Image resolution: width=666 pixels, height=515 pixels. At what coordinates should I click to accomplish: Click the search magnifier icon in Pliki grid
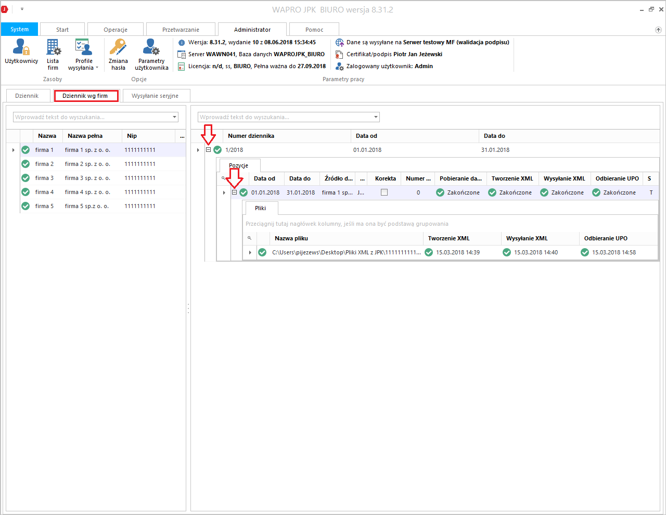click(249, 238)
